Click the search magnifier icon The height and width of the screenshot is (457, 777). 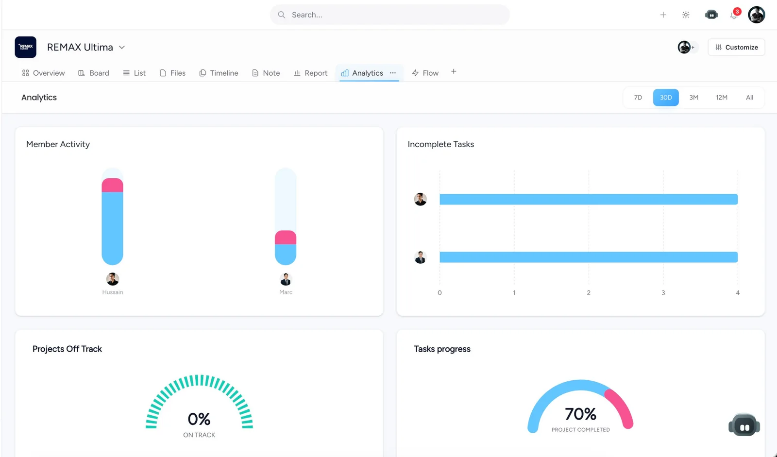282,15
